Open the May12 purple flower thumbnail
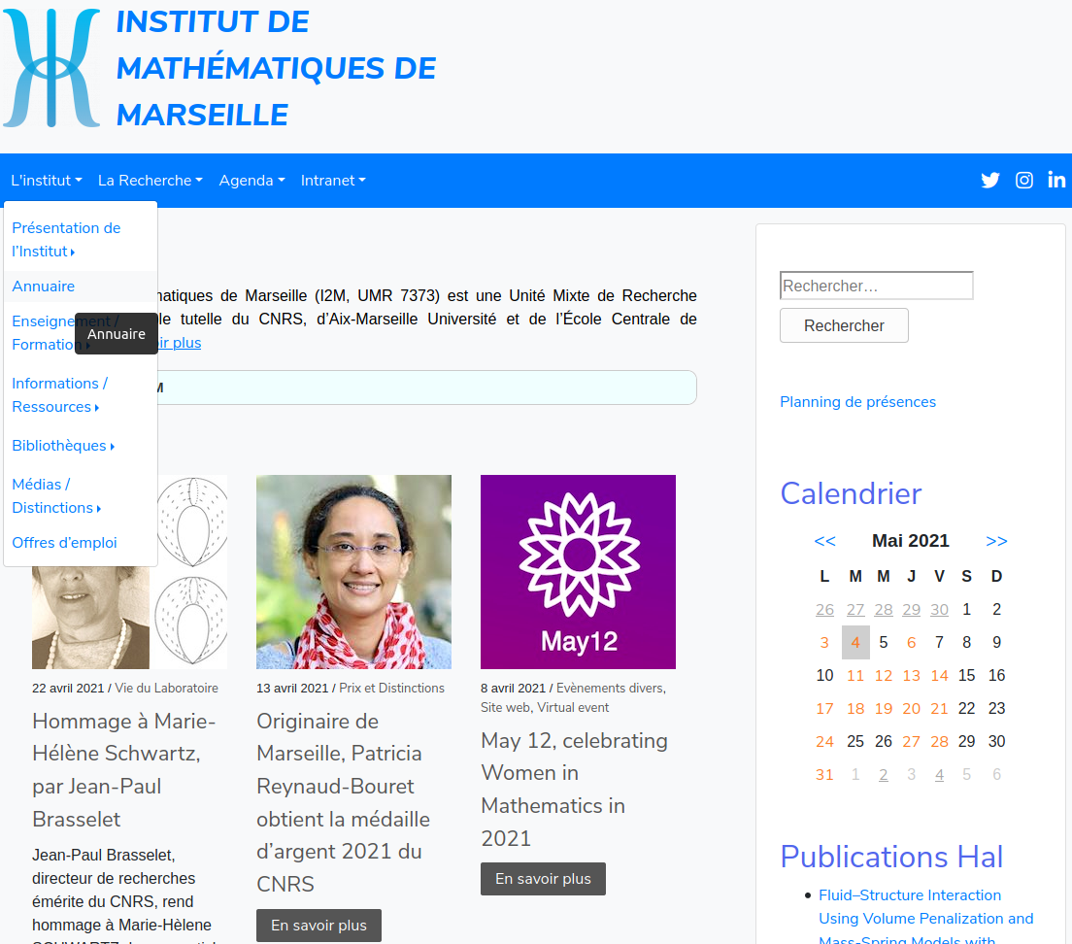 pyautogui.click(x=578, y=572)
